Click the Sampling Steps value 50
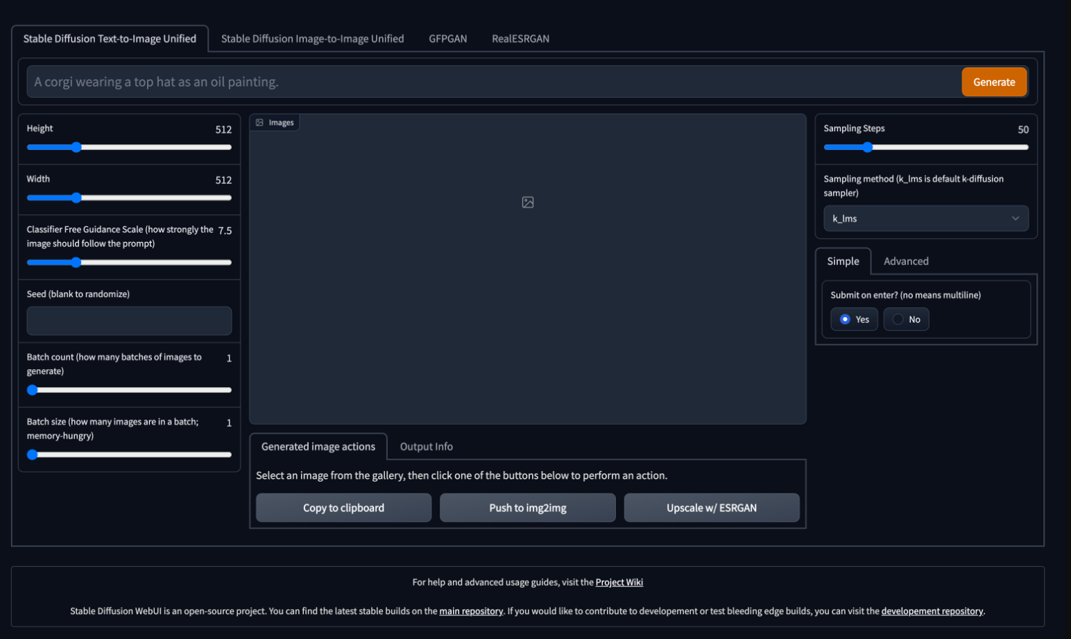 pos(1023,130)
